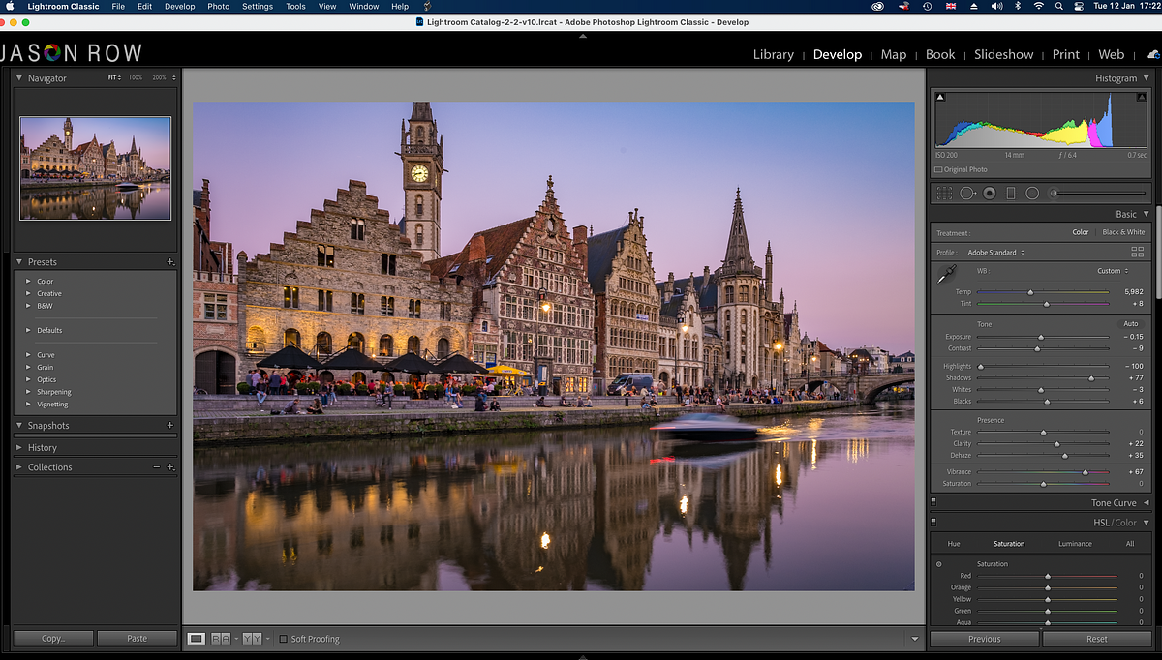Image resolution: width=1162 pixels, height=660 pixels.
Task: Select the Crop Overlay tool
Action: point(944,194)
